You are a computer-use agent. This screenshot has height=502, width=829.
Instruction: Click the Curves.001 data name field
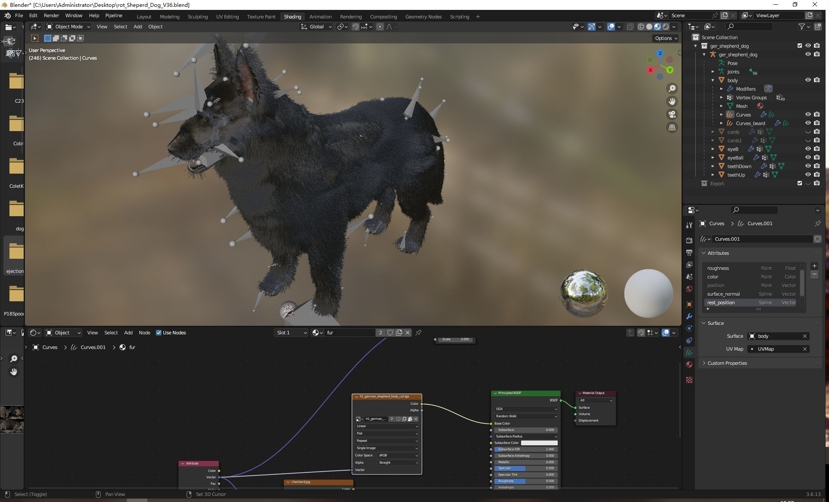(x=762, y=239)
